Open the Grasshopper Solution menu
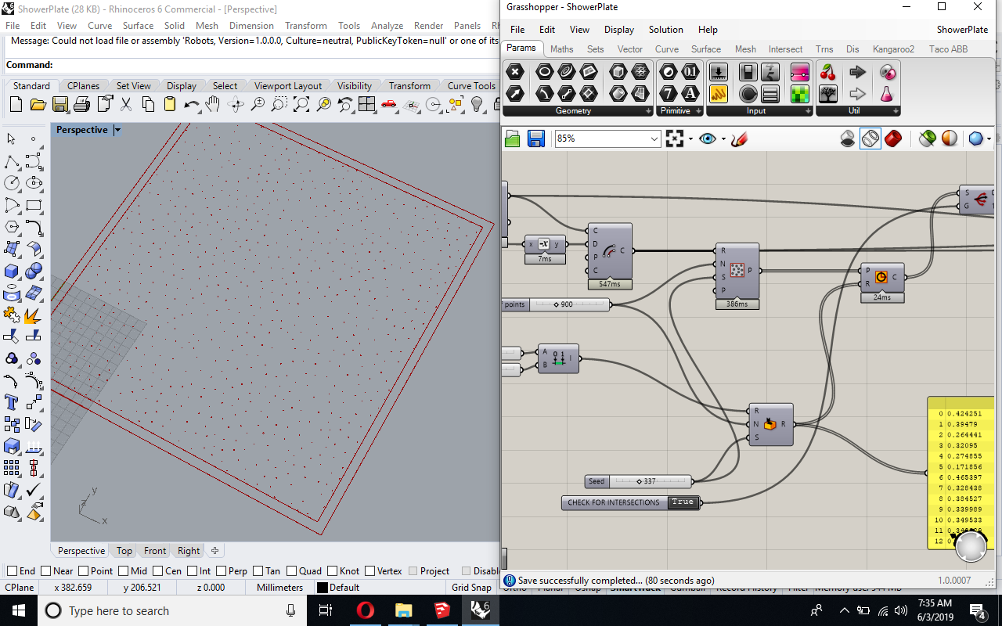Image resolution: width=1002 pixels, height=626 pixels. pyautogui.click(x=666, y=30)
